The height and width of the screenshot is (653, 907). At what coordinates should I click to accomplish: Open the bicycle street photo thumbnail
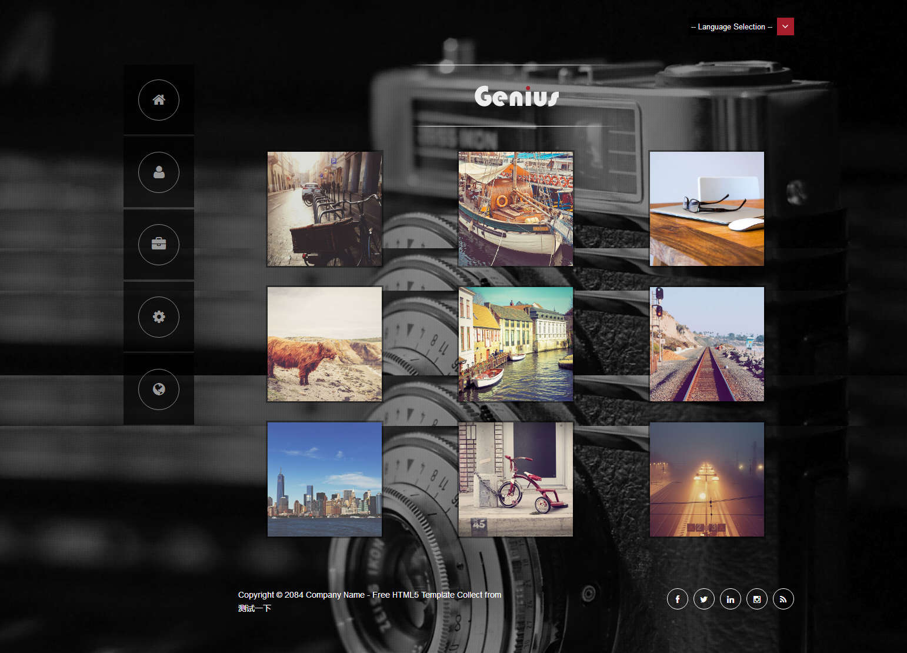point(325,209)
